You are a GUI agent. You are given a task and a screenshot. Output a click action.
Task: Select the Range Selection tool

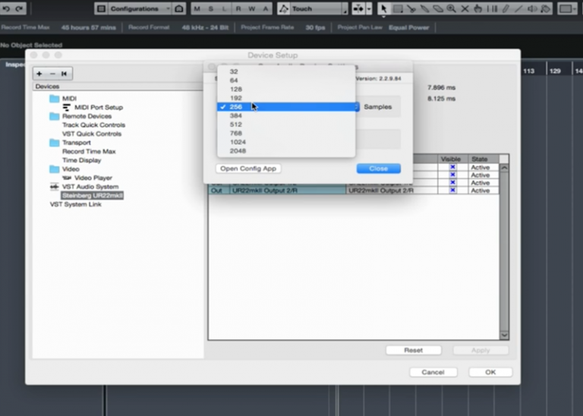pyautogui.click(x=397, y=9)
